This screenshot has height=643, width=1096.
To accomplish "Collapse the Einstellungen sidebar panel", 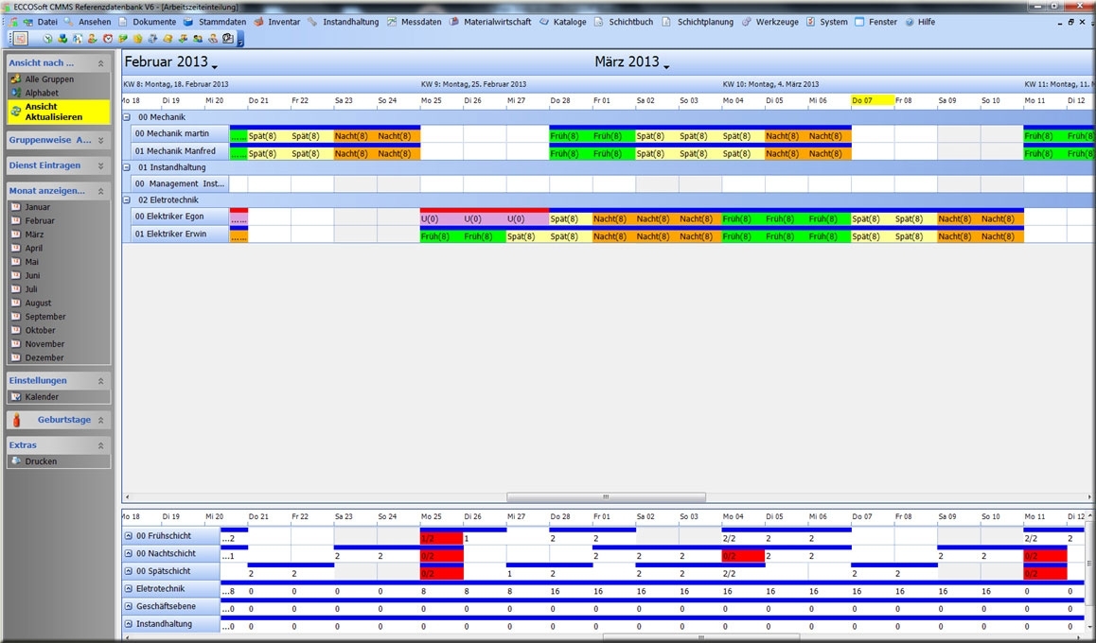I will (x=100, y=380).
